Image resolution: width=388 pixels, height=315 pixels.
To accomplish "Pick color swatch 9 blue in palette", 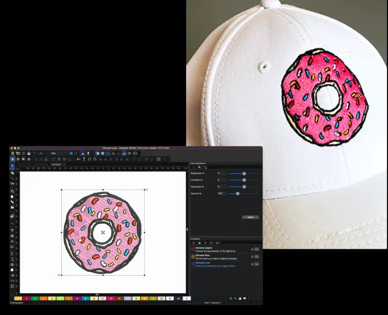I will [85, 299].
